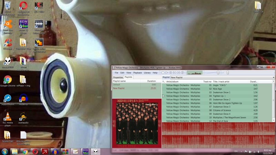
Task: Open the Help menu
Action: point(155,73)
